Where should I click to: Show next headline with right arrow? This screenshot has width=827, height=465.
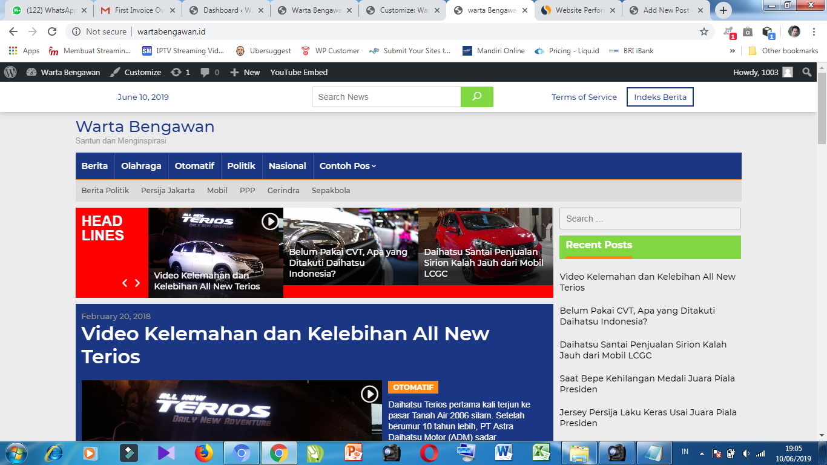click(137, 283)
